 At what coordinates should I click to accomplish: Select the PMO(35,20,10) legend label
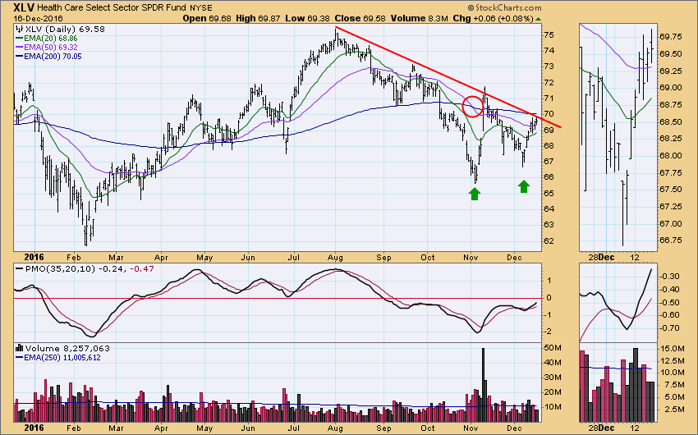point(60,268)
